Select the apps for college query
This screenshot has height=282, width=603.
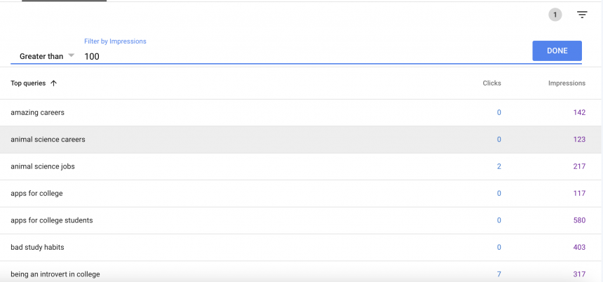click(37, 194)
